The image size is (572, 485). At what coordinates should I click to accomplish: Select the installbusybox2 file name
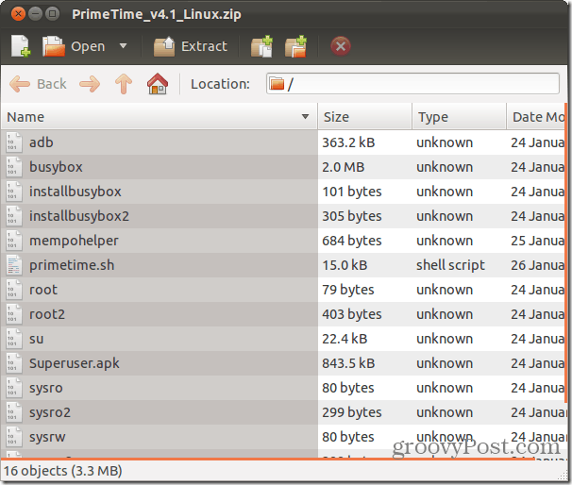(x=79, y=216)
